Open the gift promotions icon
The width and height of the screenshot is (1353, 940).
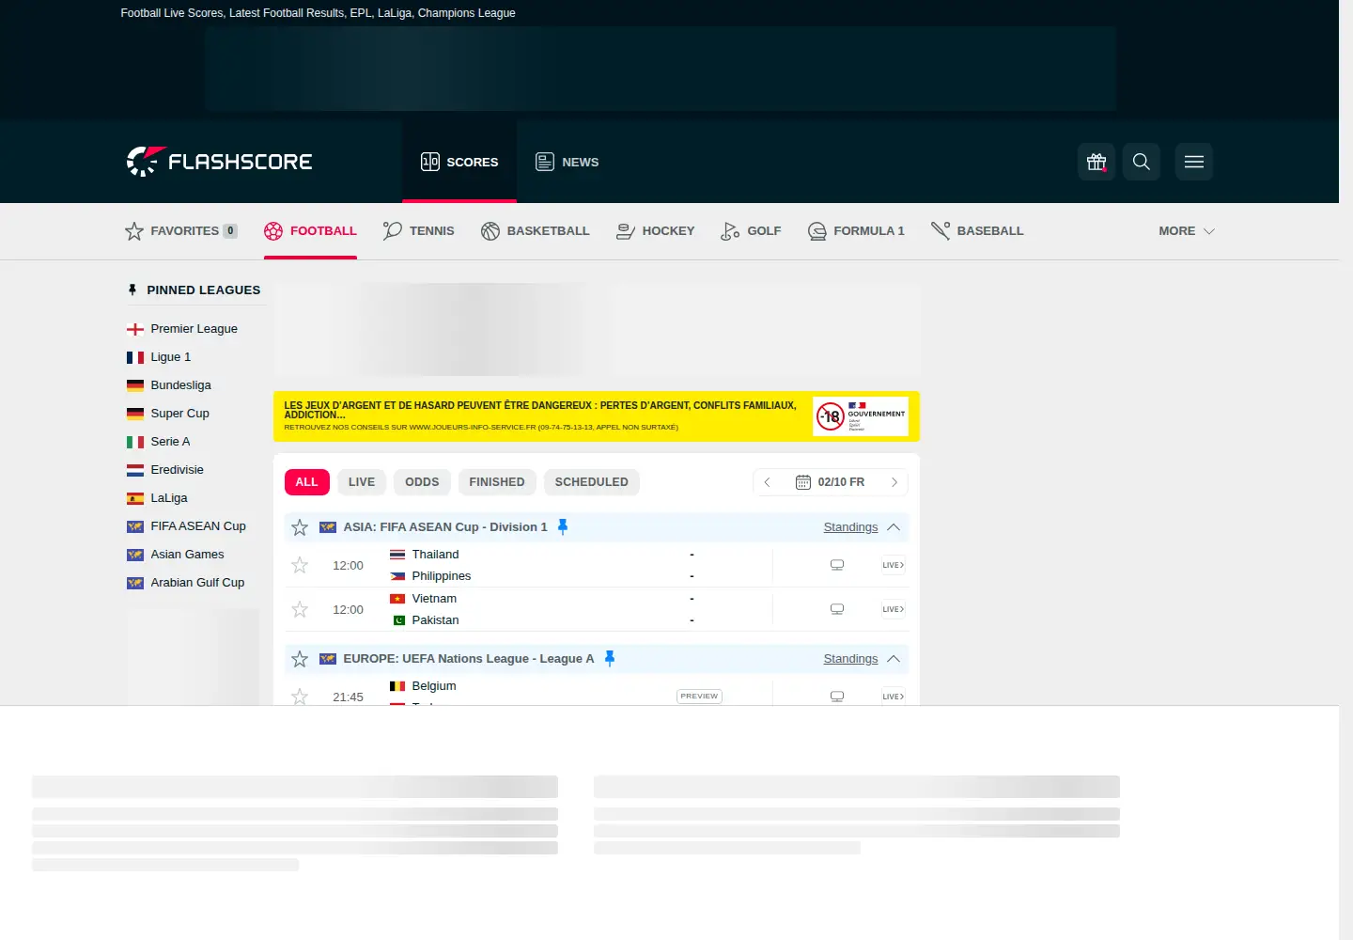click(1096, 162)
